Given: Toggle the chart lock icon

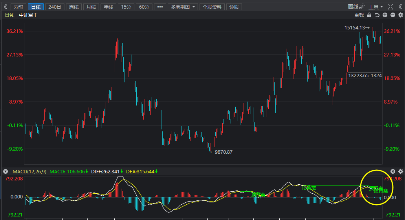Looking at the screenshot, I should click(x=369, y=15).
